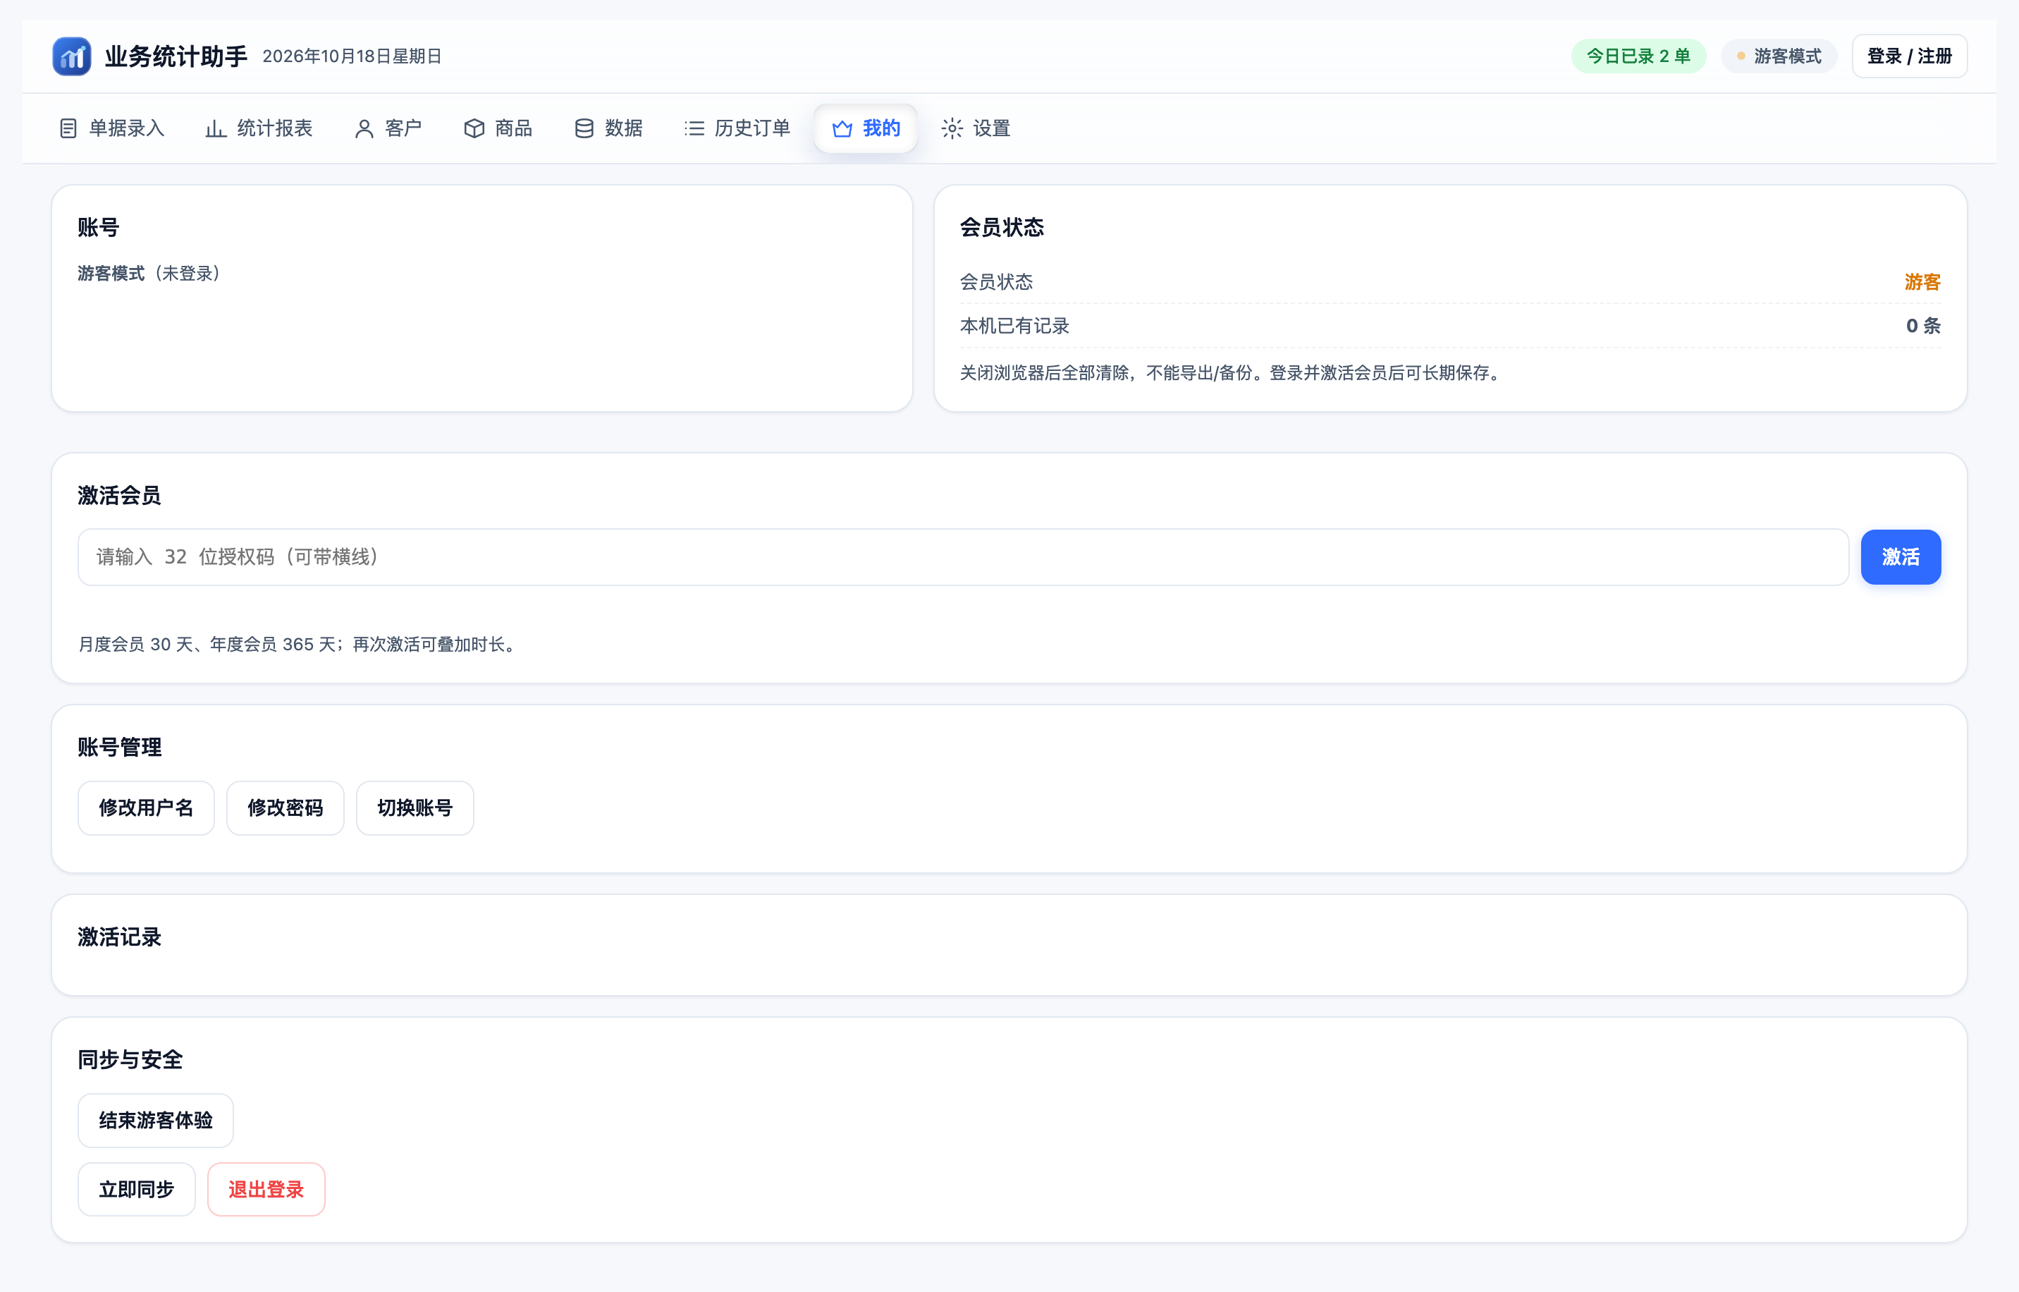Click the 统计报表 bar chart icon
The image size is (2019, 1292).
(216, 128)
